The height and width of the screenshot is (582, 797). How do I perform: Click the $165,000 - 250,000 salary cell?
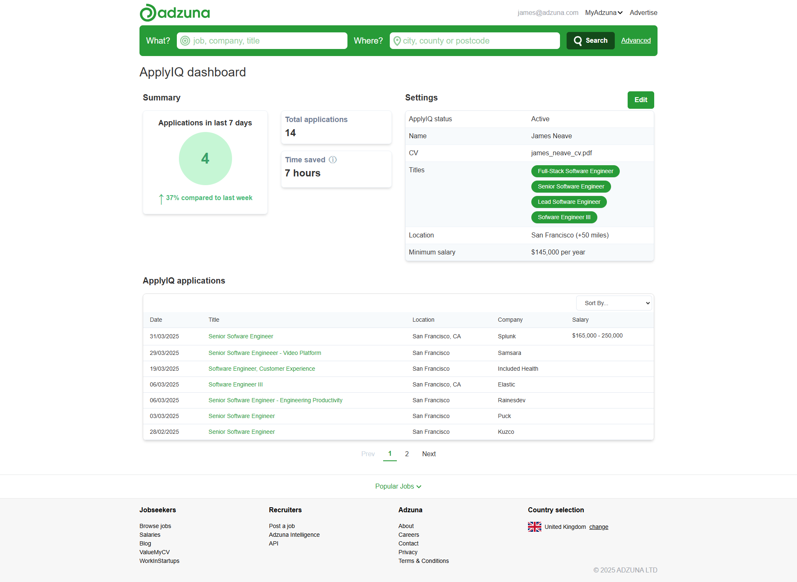coord(597,335)
